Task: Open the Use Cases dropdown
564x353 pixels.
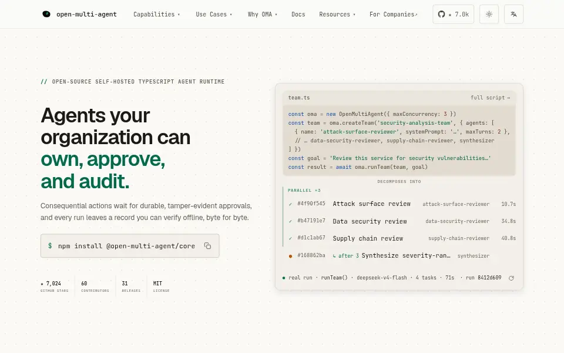Action: (214, 14)
